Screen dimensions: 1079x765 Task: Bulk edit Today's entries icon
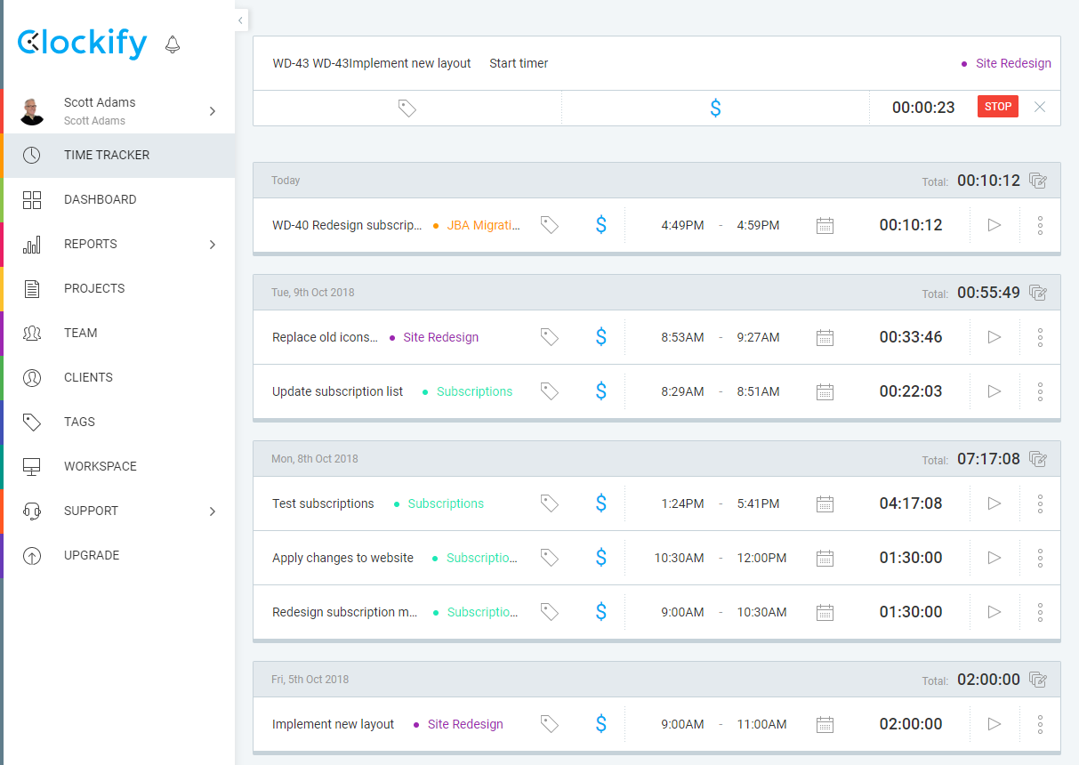1038,181
